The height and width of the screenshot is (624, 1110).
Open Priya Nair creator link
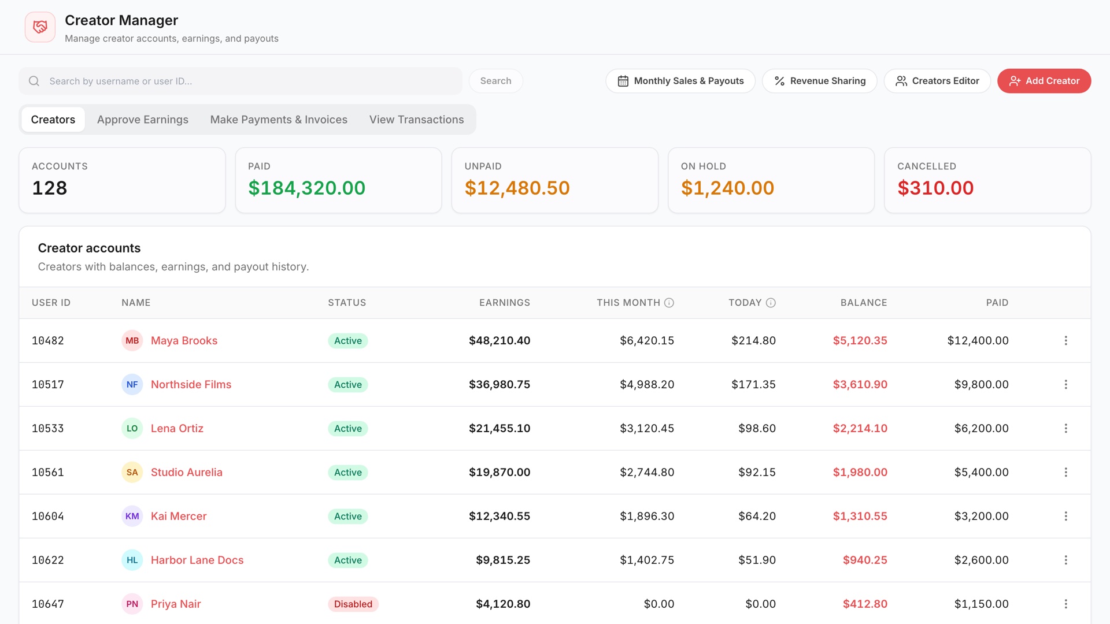pos(176,604)
